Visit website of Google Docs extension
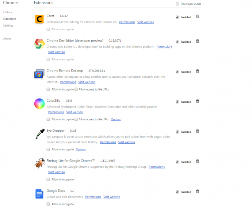Screen dimensions: 252x209 pyautogui.click(x=111, y=197)
